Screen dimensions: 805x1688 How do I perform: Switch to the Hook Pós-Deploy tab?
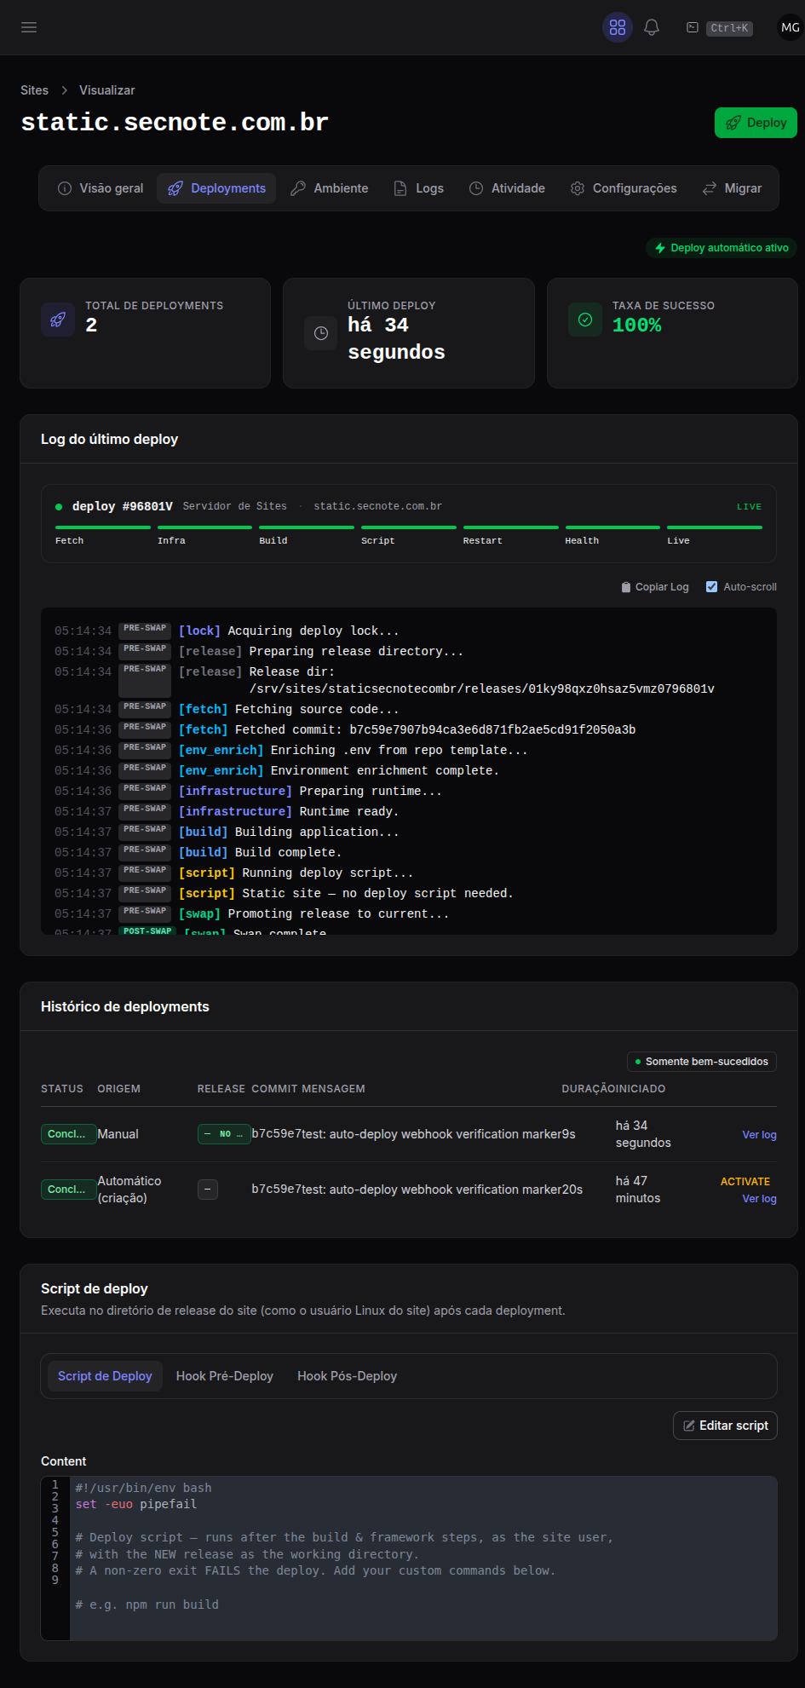[x=348, y=1376]
